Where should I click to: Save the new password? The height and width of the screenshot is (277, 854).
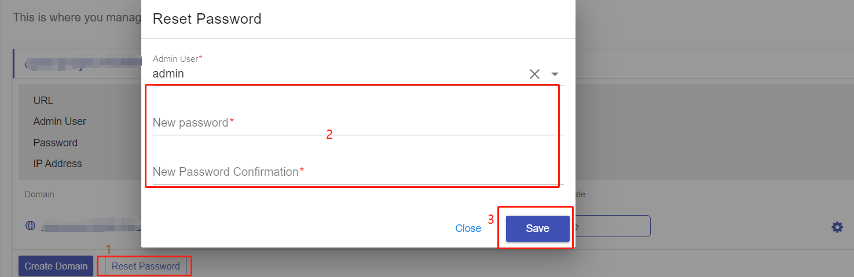[537, 228]
